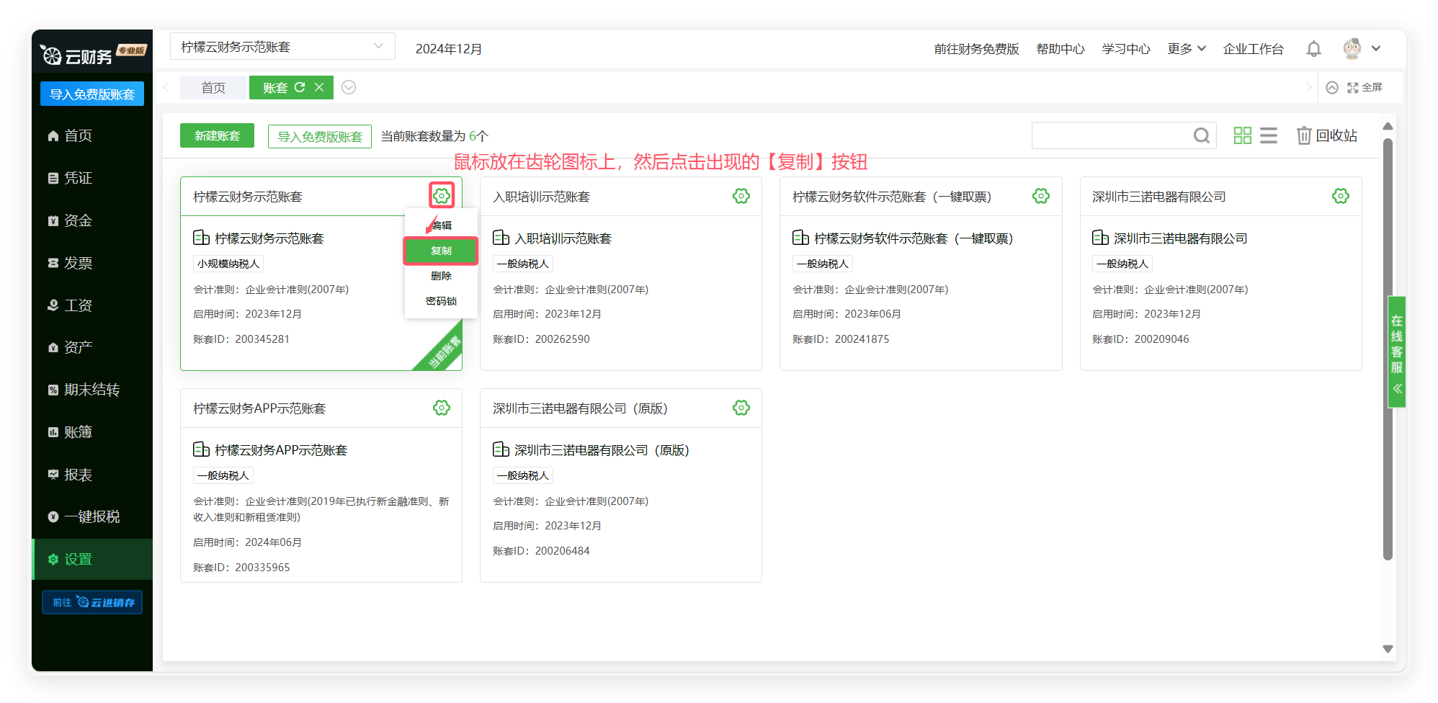Open 帮助中心 link
Viewport: 1438px width, 703px height.
pos(1060,49)
